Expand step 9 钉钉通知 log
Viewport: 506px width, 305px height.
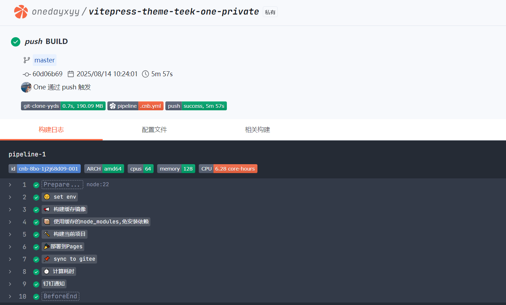tap(10, 284)
